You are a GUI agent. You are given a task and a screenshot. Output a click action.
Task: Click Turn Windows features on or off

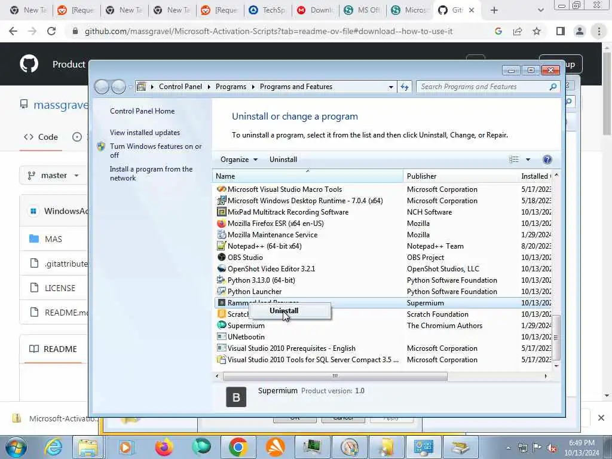pos(156,151)
